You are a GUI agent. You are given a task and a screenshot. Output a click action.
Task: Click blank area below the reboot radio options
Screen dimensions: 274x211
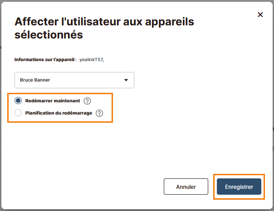point(70,148)
